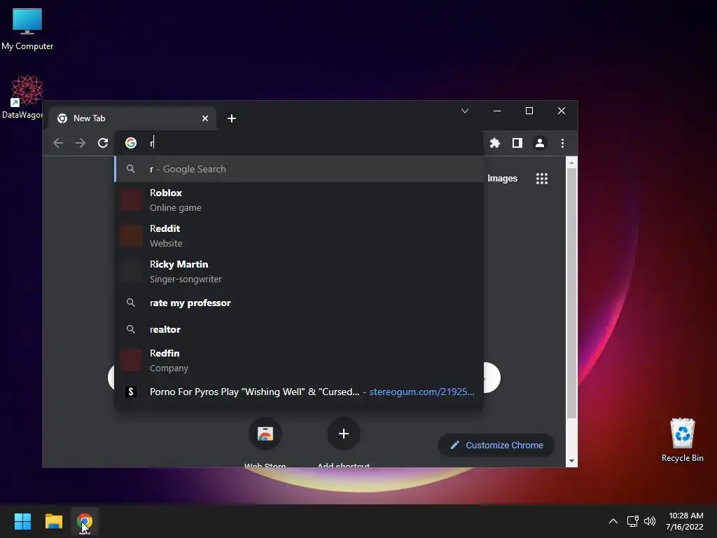Click the browser forward arrow
717x538 pixels.
coord(81,143)
